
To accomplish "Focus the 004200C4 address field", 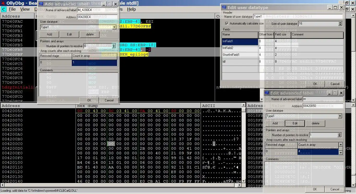I will pos(97,17).
